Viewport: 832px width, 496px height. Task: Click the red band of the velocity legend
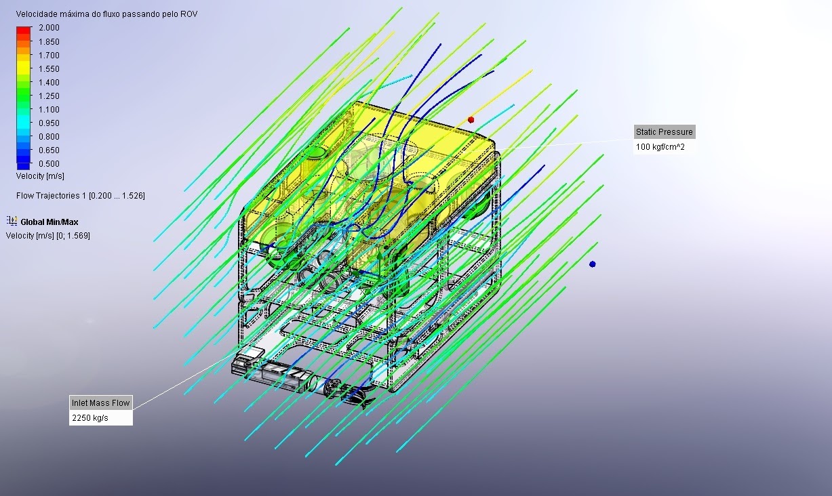(24, 30)
